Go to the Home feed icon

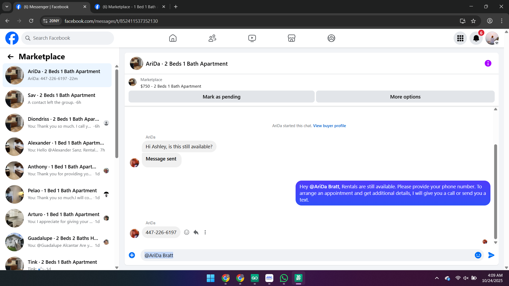click(173, 38)
